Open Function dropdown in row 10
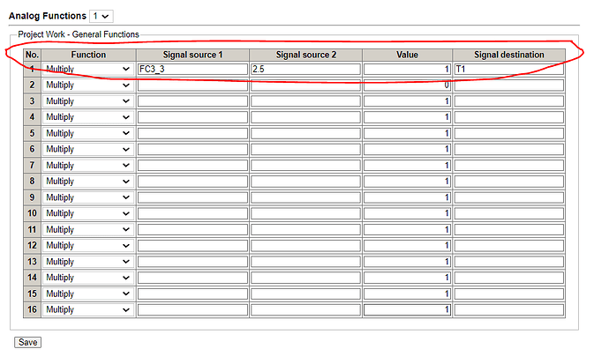The height and width of the screenshot is (364, 609). (88, 213)
